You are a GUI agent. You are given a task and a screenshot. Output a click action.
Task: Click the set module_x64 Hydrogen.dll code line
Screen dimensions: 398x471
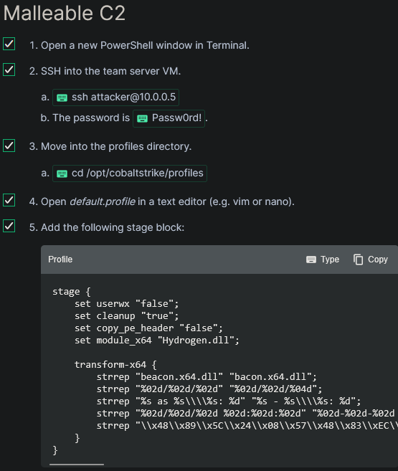(x=157, y=341)
